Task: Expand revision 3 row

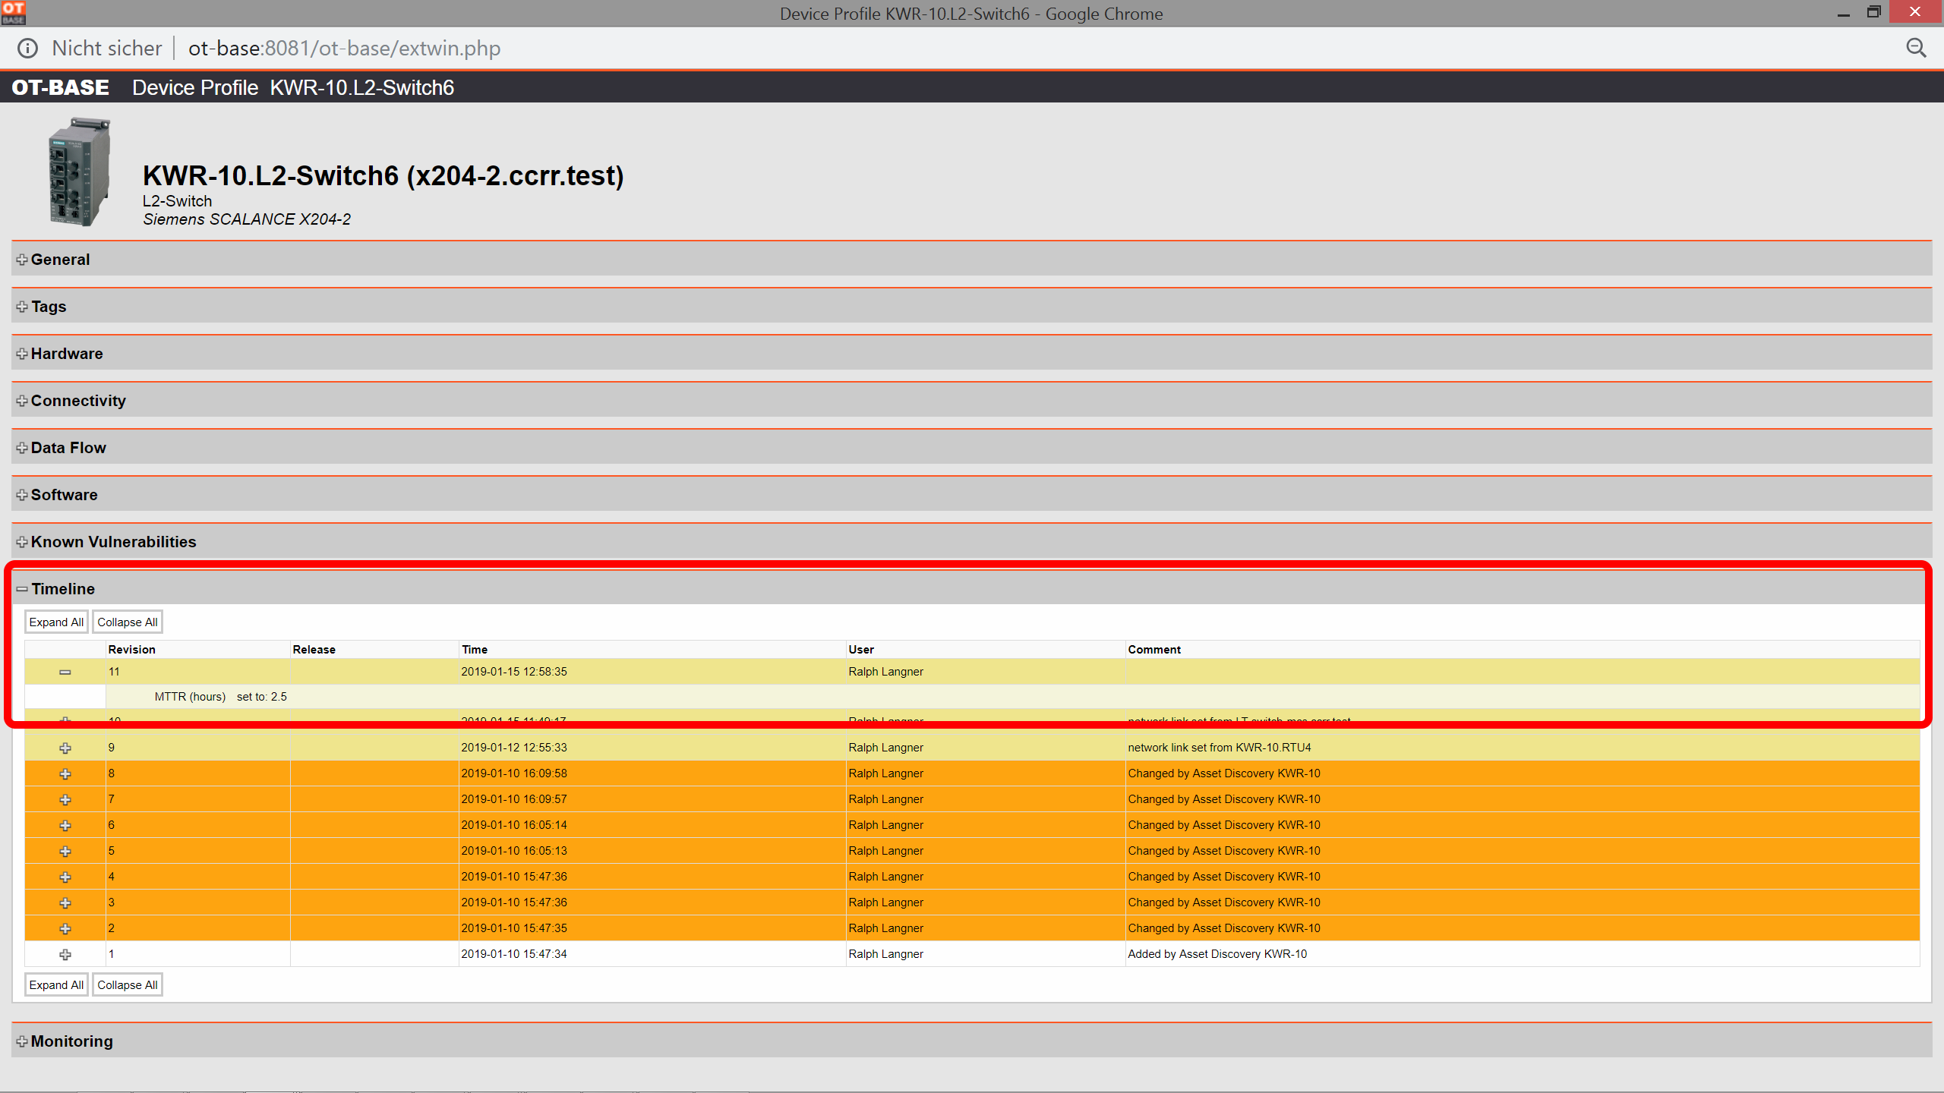Action: [65, 902]
